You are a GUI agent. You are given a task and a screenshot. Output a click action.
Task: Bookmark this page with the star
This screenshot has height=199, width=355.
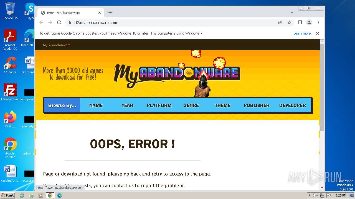(289, 22)
